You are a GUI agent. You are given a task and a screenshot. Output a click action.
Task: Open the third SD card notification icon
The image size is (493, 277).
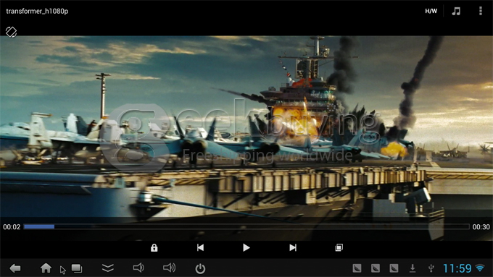[x=394, y=268]
